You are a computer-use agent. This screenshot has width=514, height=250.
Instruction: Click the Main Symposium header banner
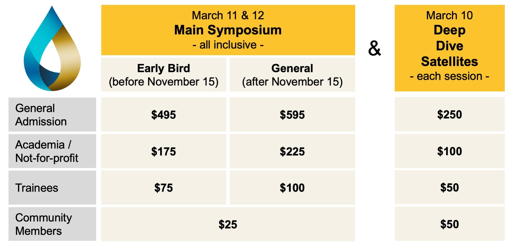(x=228, y=30)
